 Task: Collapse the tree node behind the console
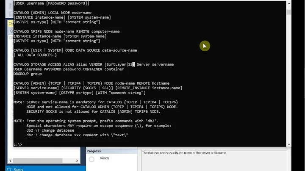tap(10, 38)
